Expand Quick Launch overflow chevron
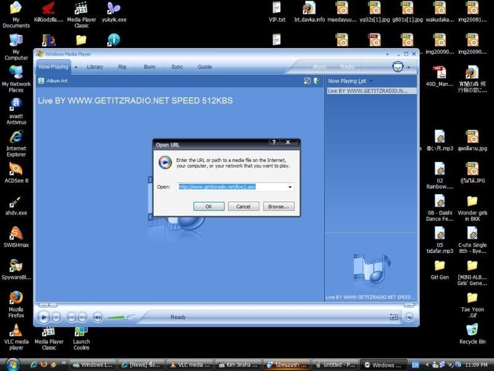Screen dimensions: 494x371 64,363
